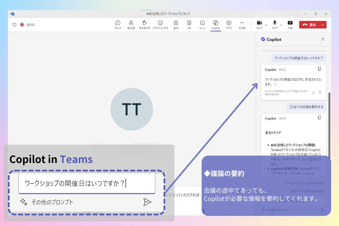The height and width of the screenshot is (226, 339).
Task: Give thumbs up to Copilot answer
Action: coord(313,93)
